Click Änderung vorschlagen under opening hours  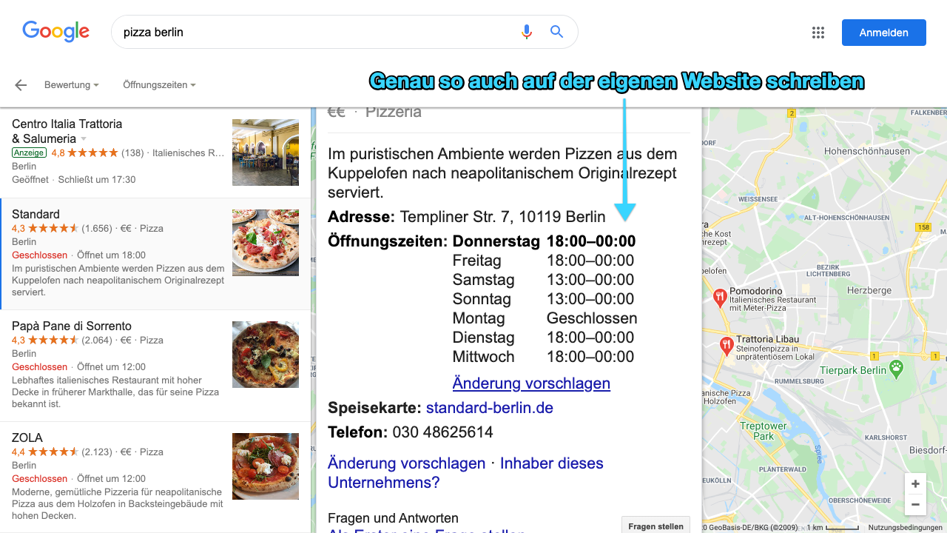pyautogui.click(x=531, y=383)
